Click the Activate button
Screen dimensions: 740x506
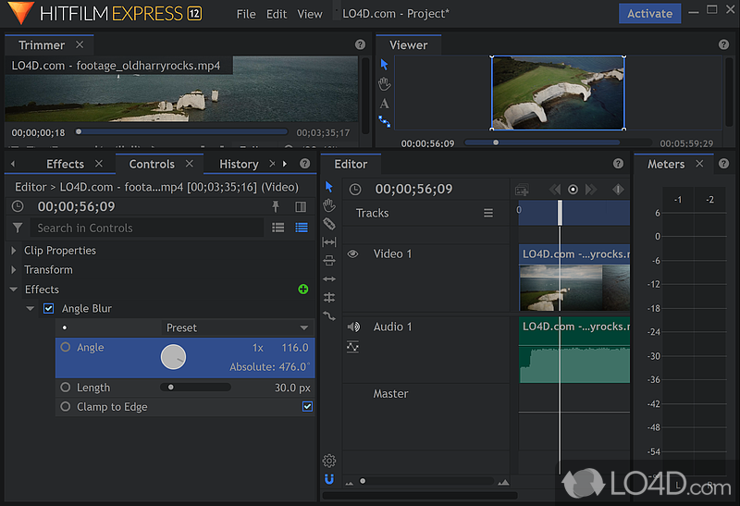click(x=649, y=14)
